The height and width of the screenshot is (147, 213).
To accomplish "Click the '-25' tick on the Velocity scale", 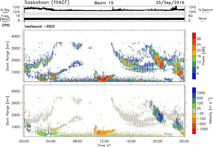I will (201, 114).
